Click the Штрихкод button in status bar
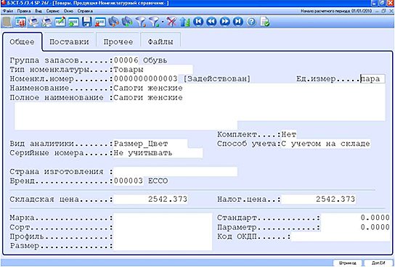This screenshot has height=267, width=395. pyautogui.click(x=348, y=263)
